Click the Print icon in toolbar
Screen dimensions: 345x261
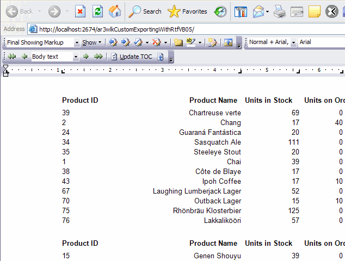pyautogui.click(x=279, y=11)
